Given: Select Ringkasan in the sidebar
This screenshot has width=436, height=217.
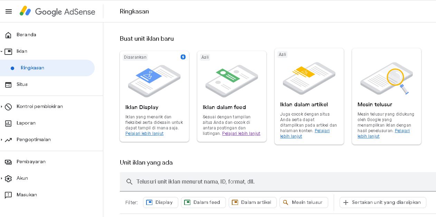Looking at the screenshot, I should (32, 68).
